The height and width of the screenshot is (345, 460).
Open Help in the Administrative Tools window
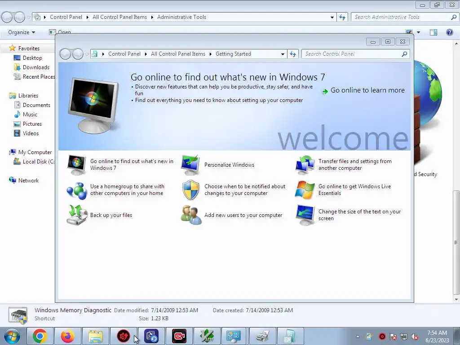[449, 32]
